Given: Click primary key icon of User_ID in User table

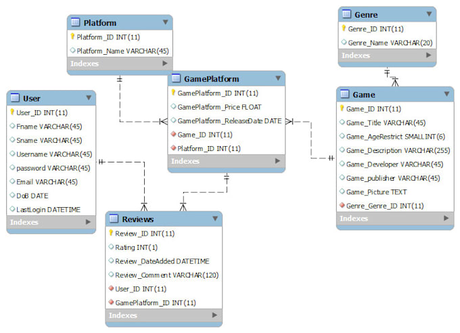Looking at the screenshot, I should [x=12, y=112].
